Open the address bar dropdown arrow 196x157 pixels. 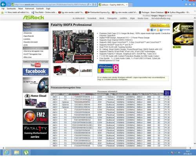click(91, 5)
